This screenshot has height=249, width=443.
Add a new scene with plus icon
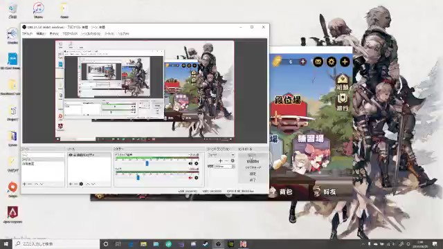[x=24, y=184]
